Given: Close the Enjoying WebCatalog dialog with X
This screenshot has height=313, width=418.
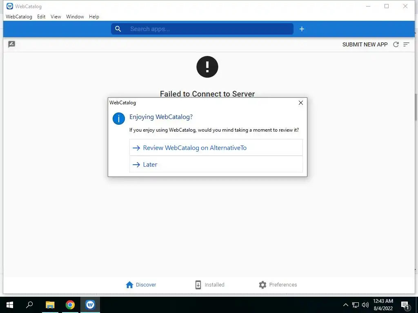Looking at the screenshot, I should pyautogui.click(x=301, y=103).
